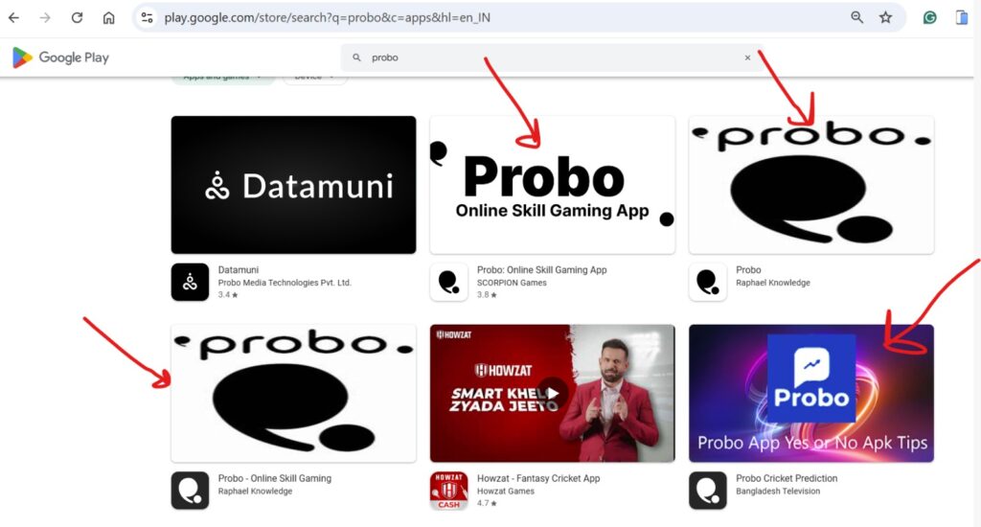
Task: Open Howzat - Fantasy Cricket App link
Action: point(537,478)
